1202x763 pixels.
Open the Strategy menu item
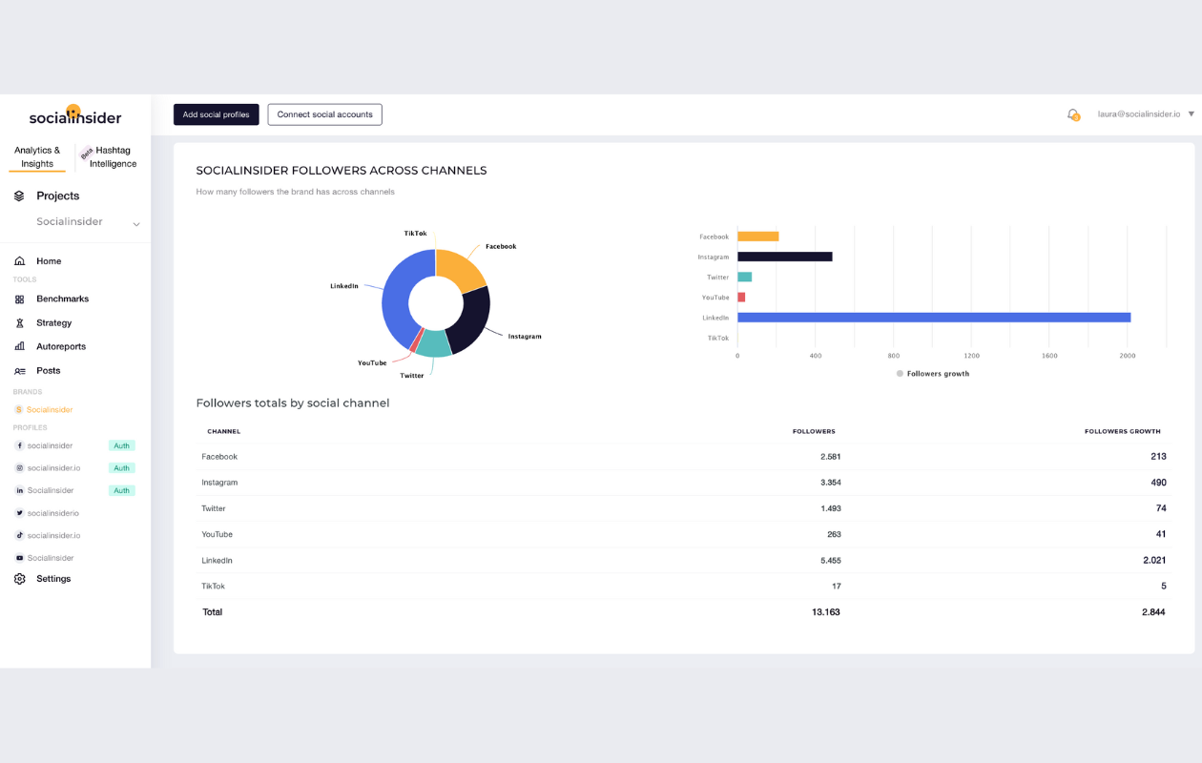54,323
